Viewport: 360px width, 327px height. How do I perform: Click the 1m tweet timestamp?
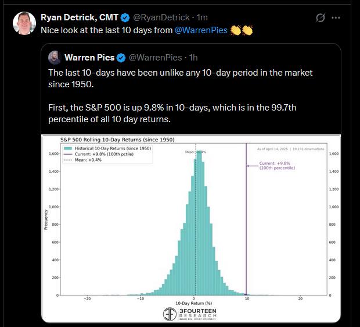tap(202, 17)
